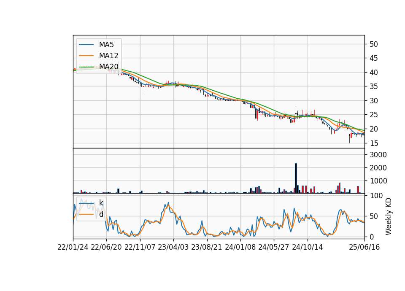Image resolution: width=405 pixels, height=291 pixels.
Task: Click the price axis value 20
Action: (x=374, y=129)
